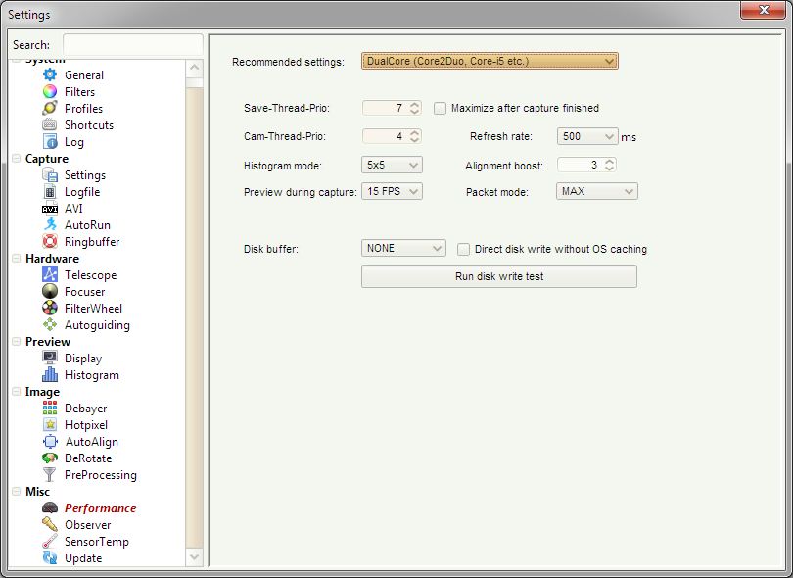
Task: Open the Debayer settings page
Action: pyautogui.click(x=85, y=408)
